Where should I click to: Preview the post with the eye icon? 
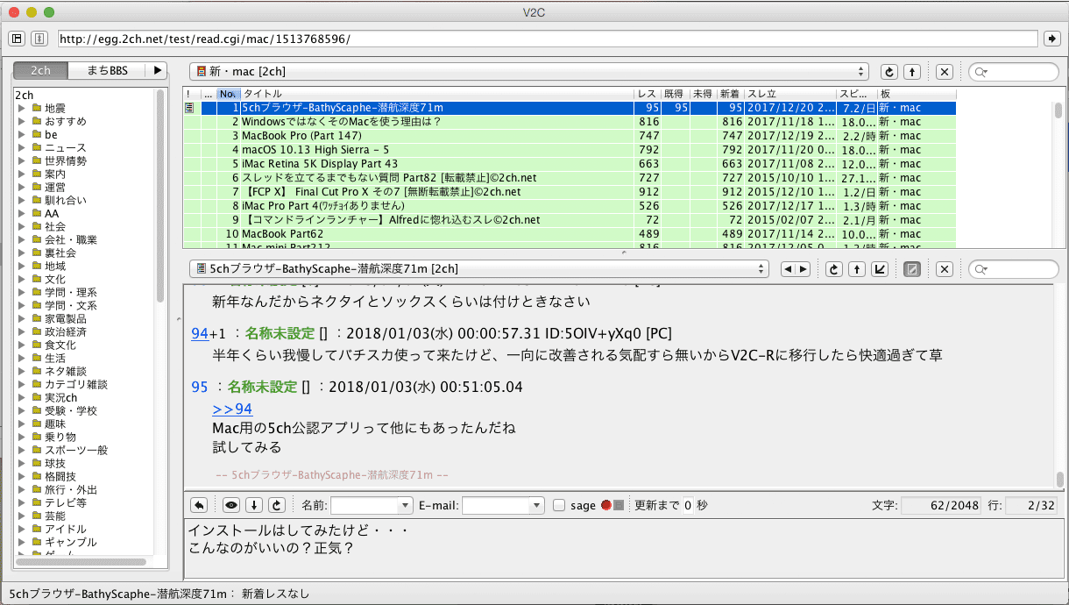coord(231,505)
